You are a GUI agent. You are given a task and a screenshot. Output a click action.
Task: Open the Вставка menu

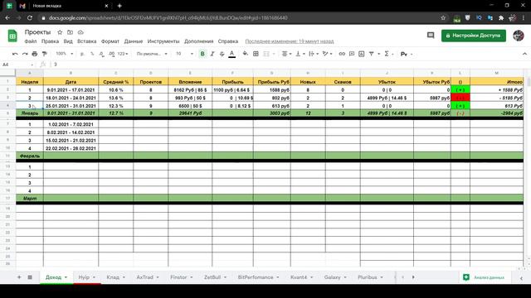86,41
